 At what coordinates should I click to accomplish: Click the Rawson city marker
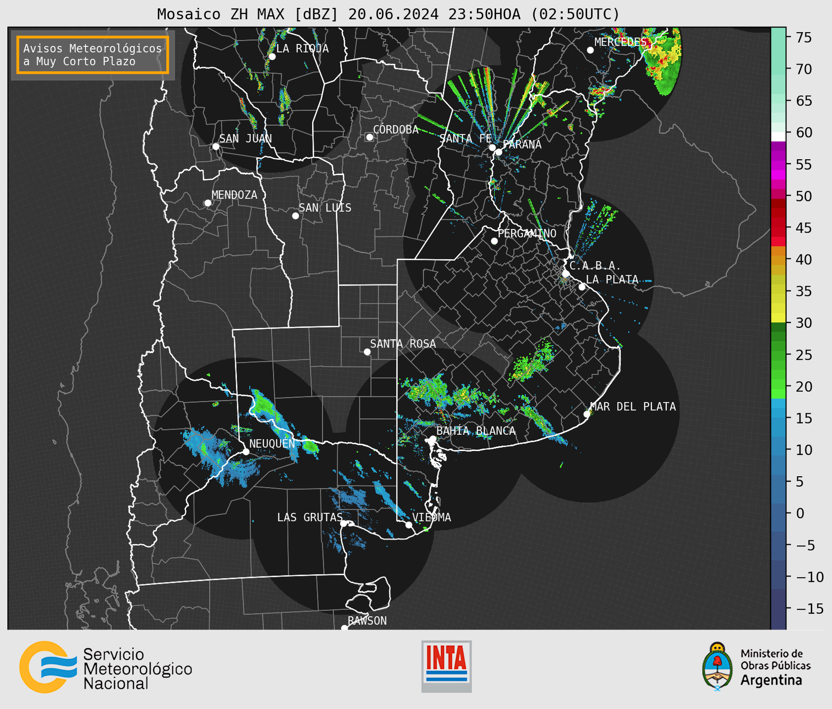click(344, 628)
